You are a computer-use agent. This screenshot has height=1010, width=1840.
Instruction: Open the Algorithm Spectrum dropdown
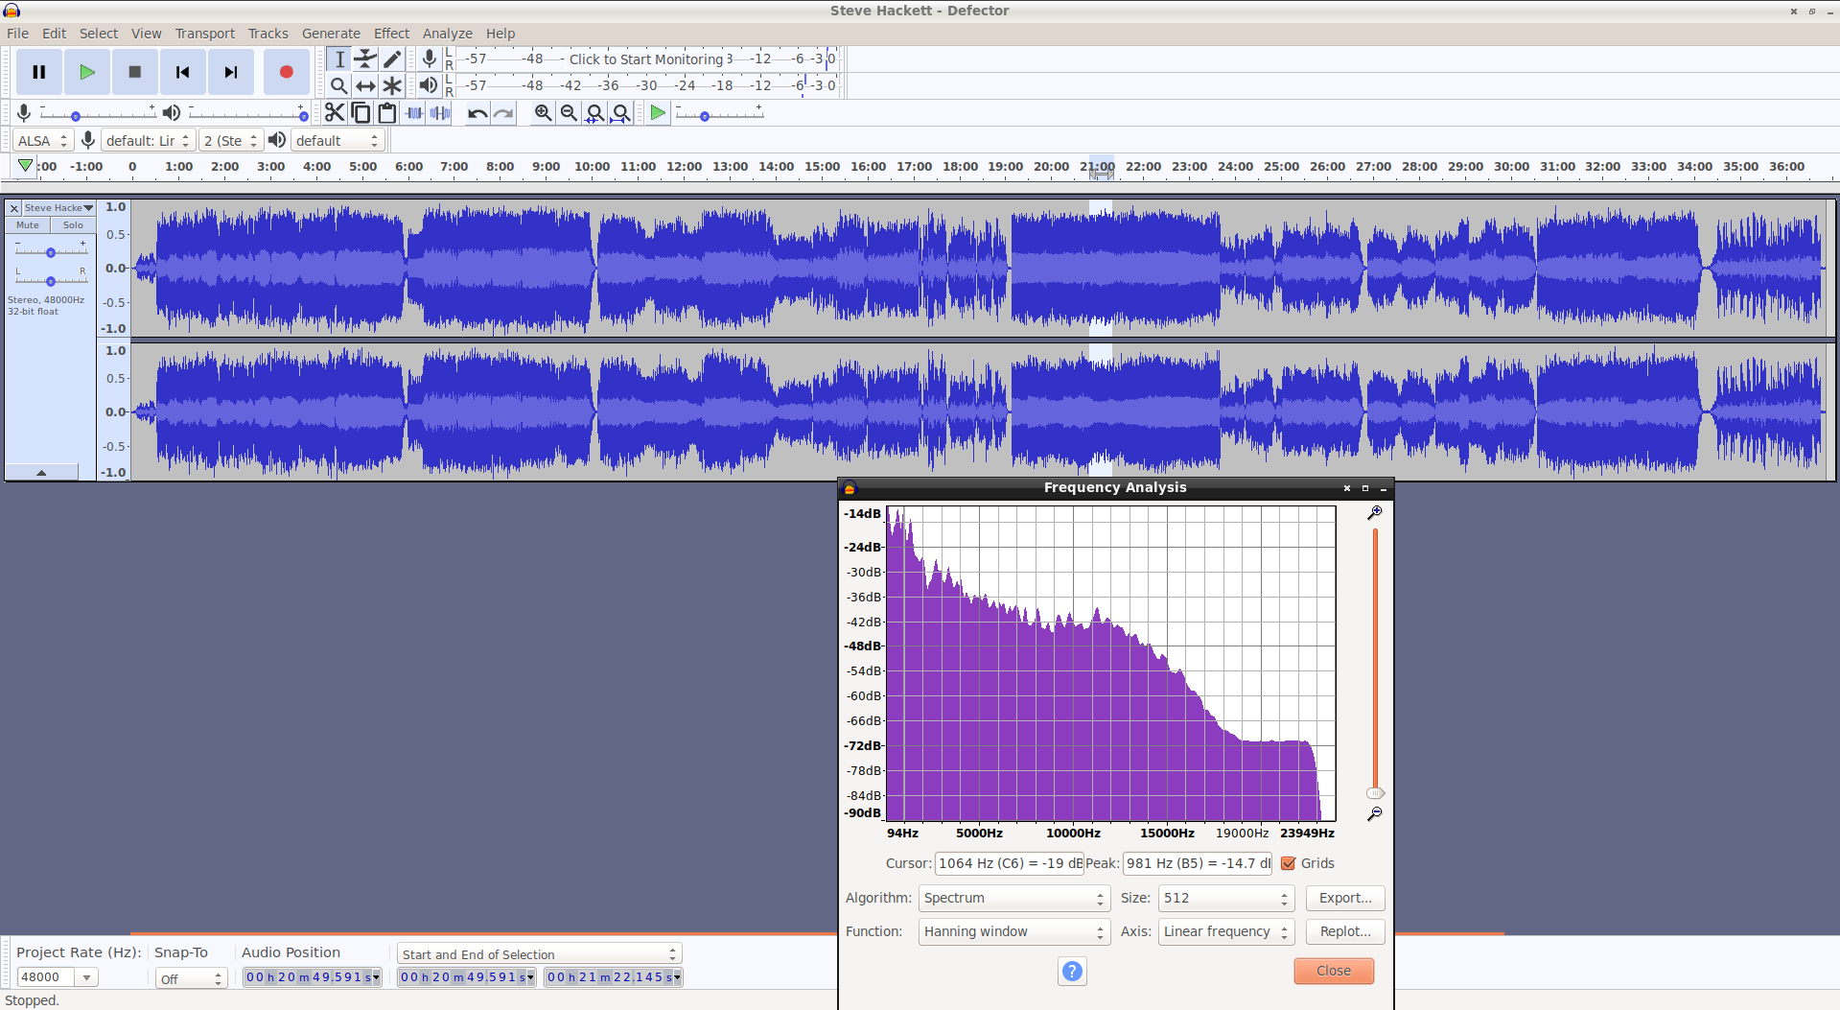[1013, 898]
